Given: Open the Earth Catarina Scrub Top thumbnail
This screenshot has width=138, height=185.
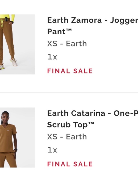Looking at the screenshot, I should pyautogui.click(x=18, y=138).
